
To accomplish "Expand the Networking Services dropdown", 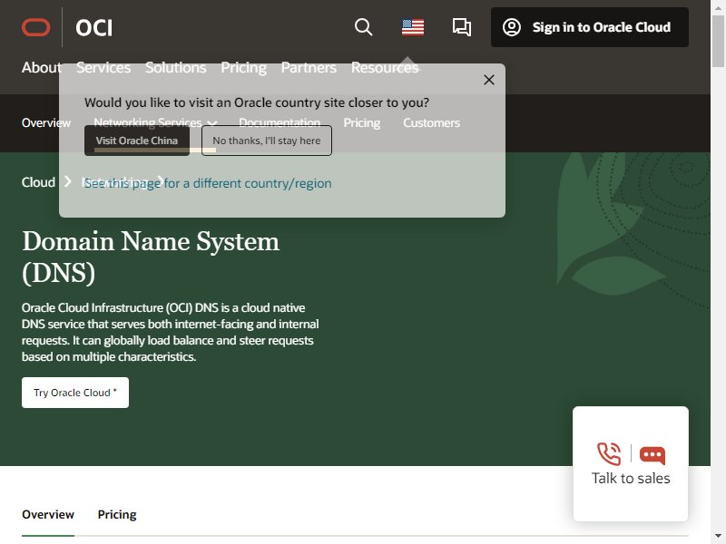I will (155, 122).
